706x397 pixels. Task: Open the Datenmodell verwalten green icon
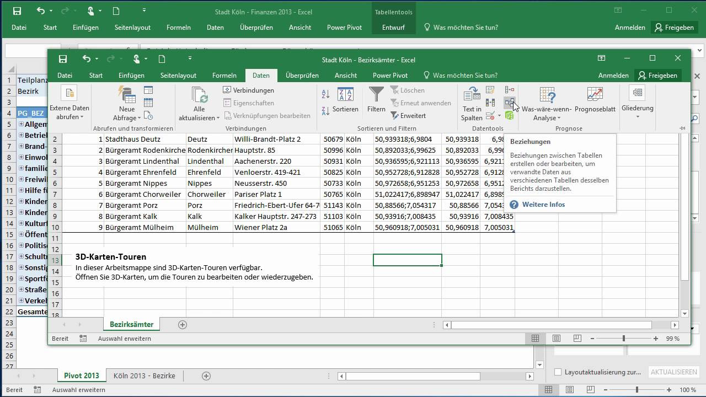pos(510,116)
